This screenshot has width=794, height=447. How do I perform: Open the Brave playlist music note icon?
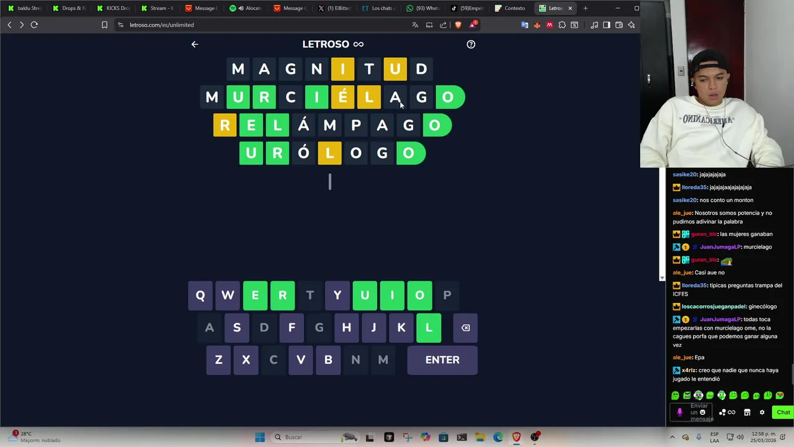point(594,25)
